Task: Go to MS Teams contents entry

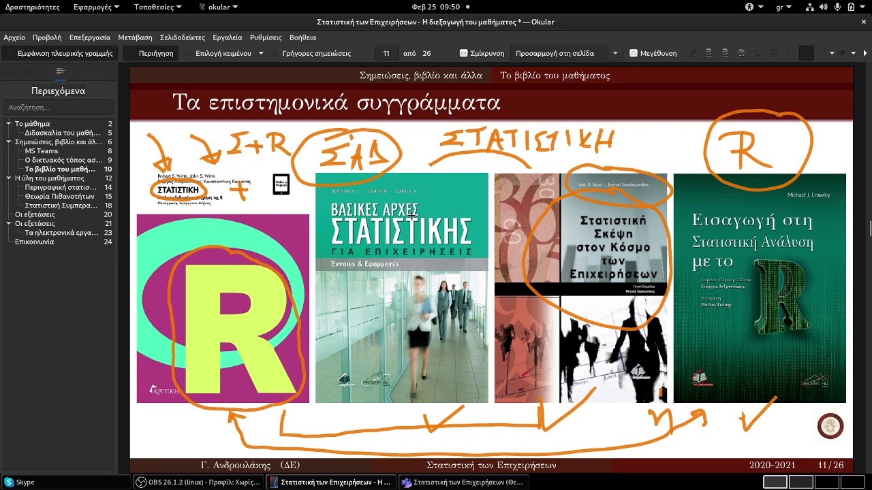Action: pos(42,151)
